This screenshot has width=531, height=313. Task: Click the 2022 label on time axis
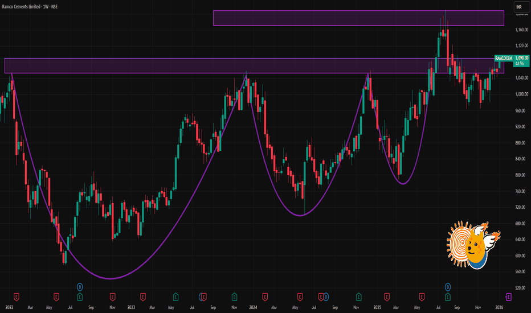click(9, 307)
